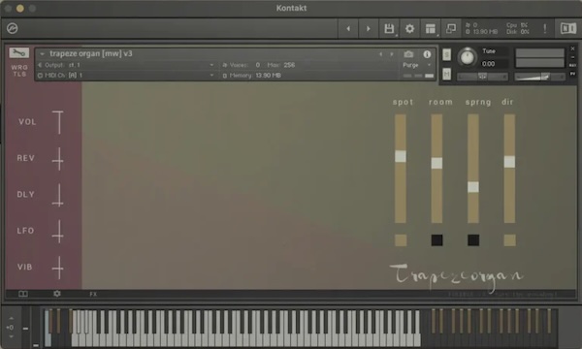The height and width of the screenshot is (349, 582).
Task: Open the workspace layout panel icon
Action: pyautogui.click(x=430, y=28)
